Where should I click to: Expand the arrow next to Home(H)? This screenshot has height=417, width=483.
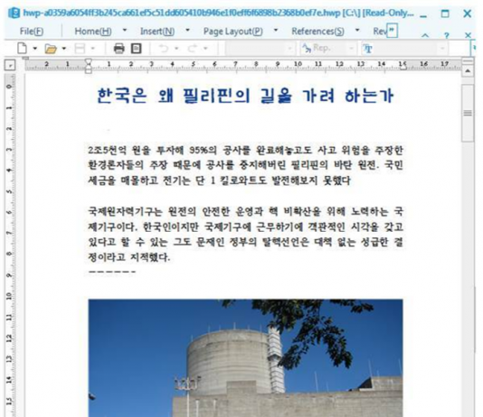pos(125,30)
